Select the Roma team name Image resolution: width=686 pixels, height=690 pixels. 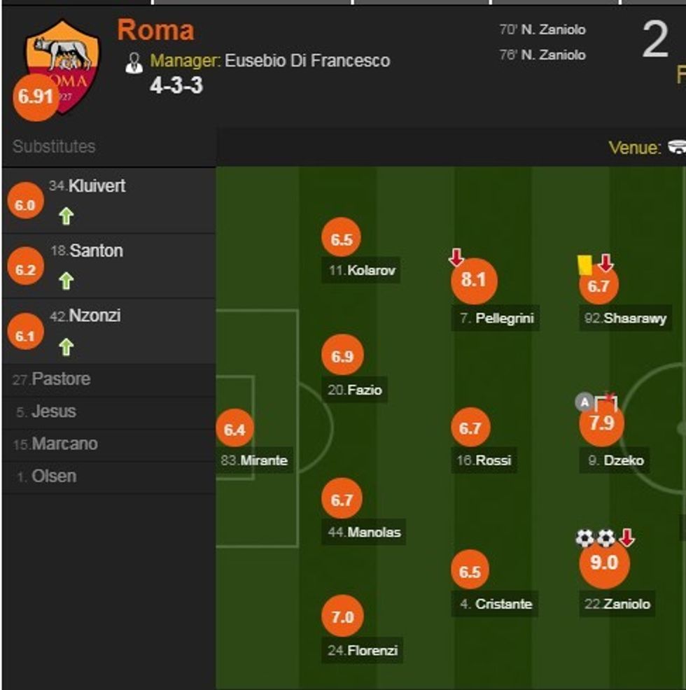pyautogui.click(x=155, y=30)
